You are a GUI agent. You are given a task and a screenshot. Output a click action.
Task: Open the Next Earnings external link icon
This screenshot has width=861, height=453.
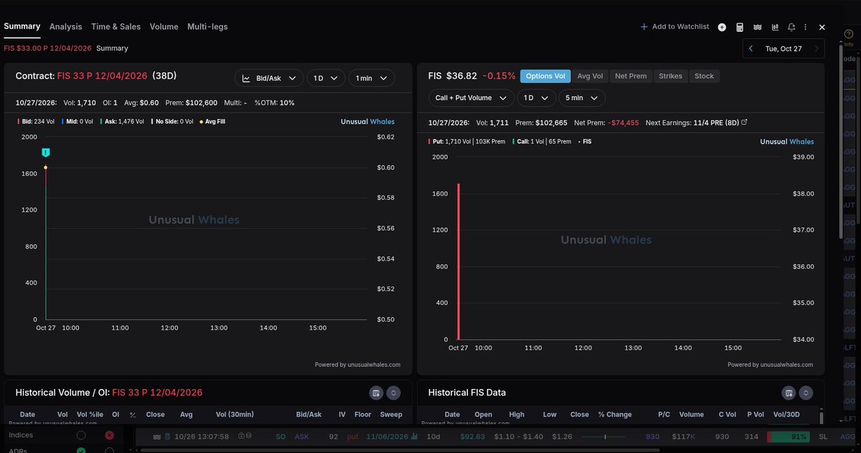pos(744,123)
